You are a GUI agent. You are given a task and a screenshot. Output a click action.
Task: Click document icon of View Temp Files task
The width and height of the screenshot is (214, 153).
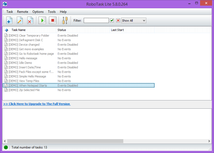(6, 81)
